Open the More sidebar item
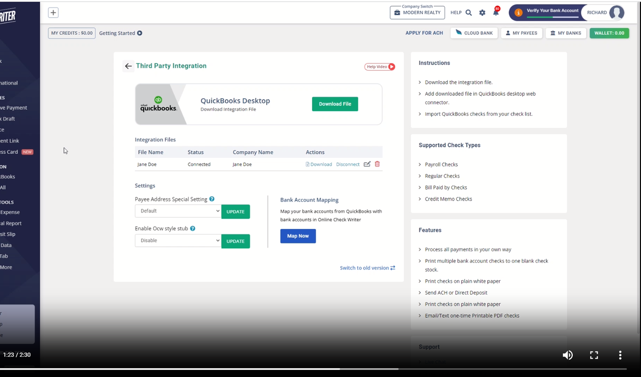The width and height of the screenshot is (641, 377). (x=6, y=267)
